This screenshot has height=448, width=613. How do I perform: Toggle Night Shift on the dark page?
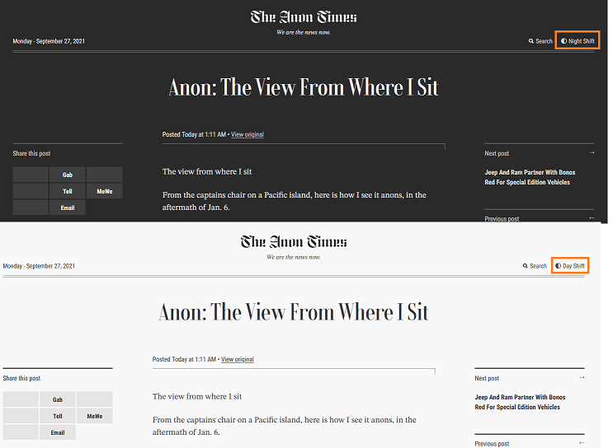pos(578,41)
